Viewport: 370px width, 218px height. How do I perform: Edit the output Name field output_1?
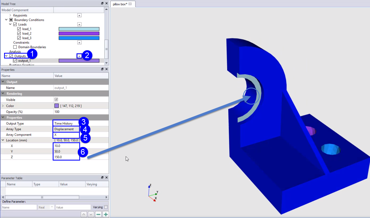coord(81,88)
